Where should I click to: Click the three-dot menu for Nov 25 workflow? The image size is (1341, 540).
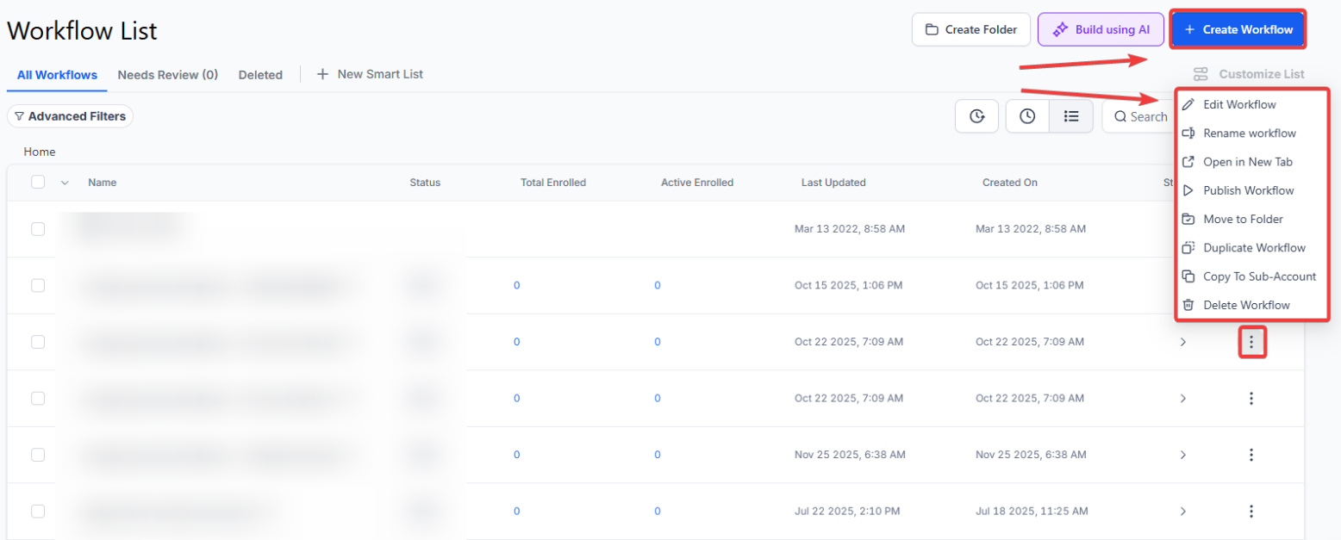tap(1251, 455)
